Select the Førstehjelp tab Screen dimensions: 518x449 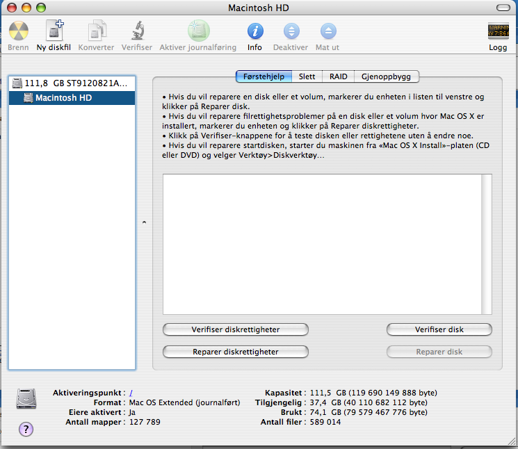[x=264, y=76]
